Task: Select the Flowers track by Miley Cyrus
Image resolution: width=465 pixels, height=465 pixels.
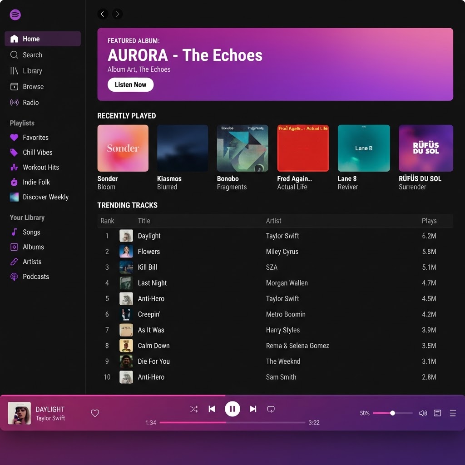Action: (x=275, y=252)
